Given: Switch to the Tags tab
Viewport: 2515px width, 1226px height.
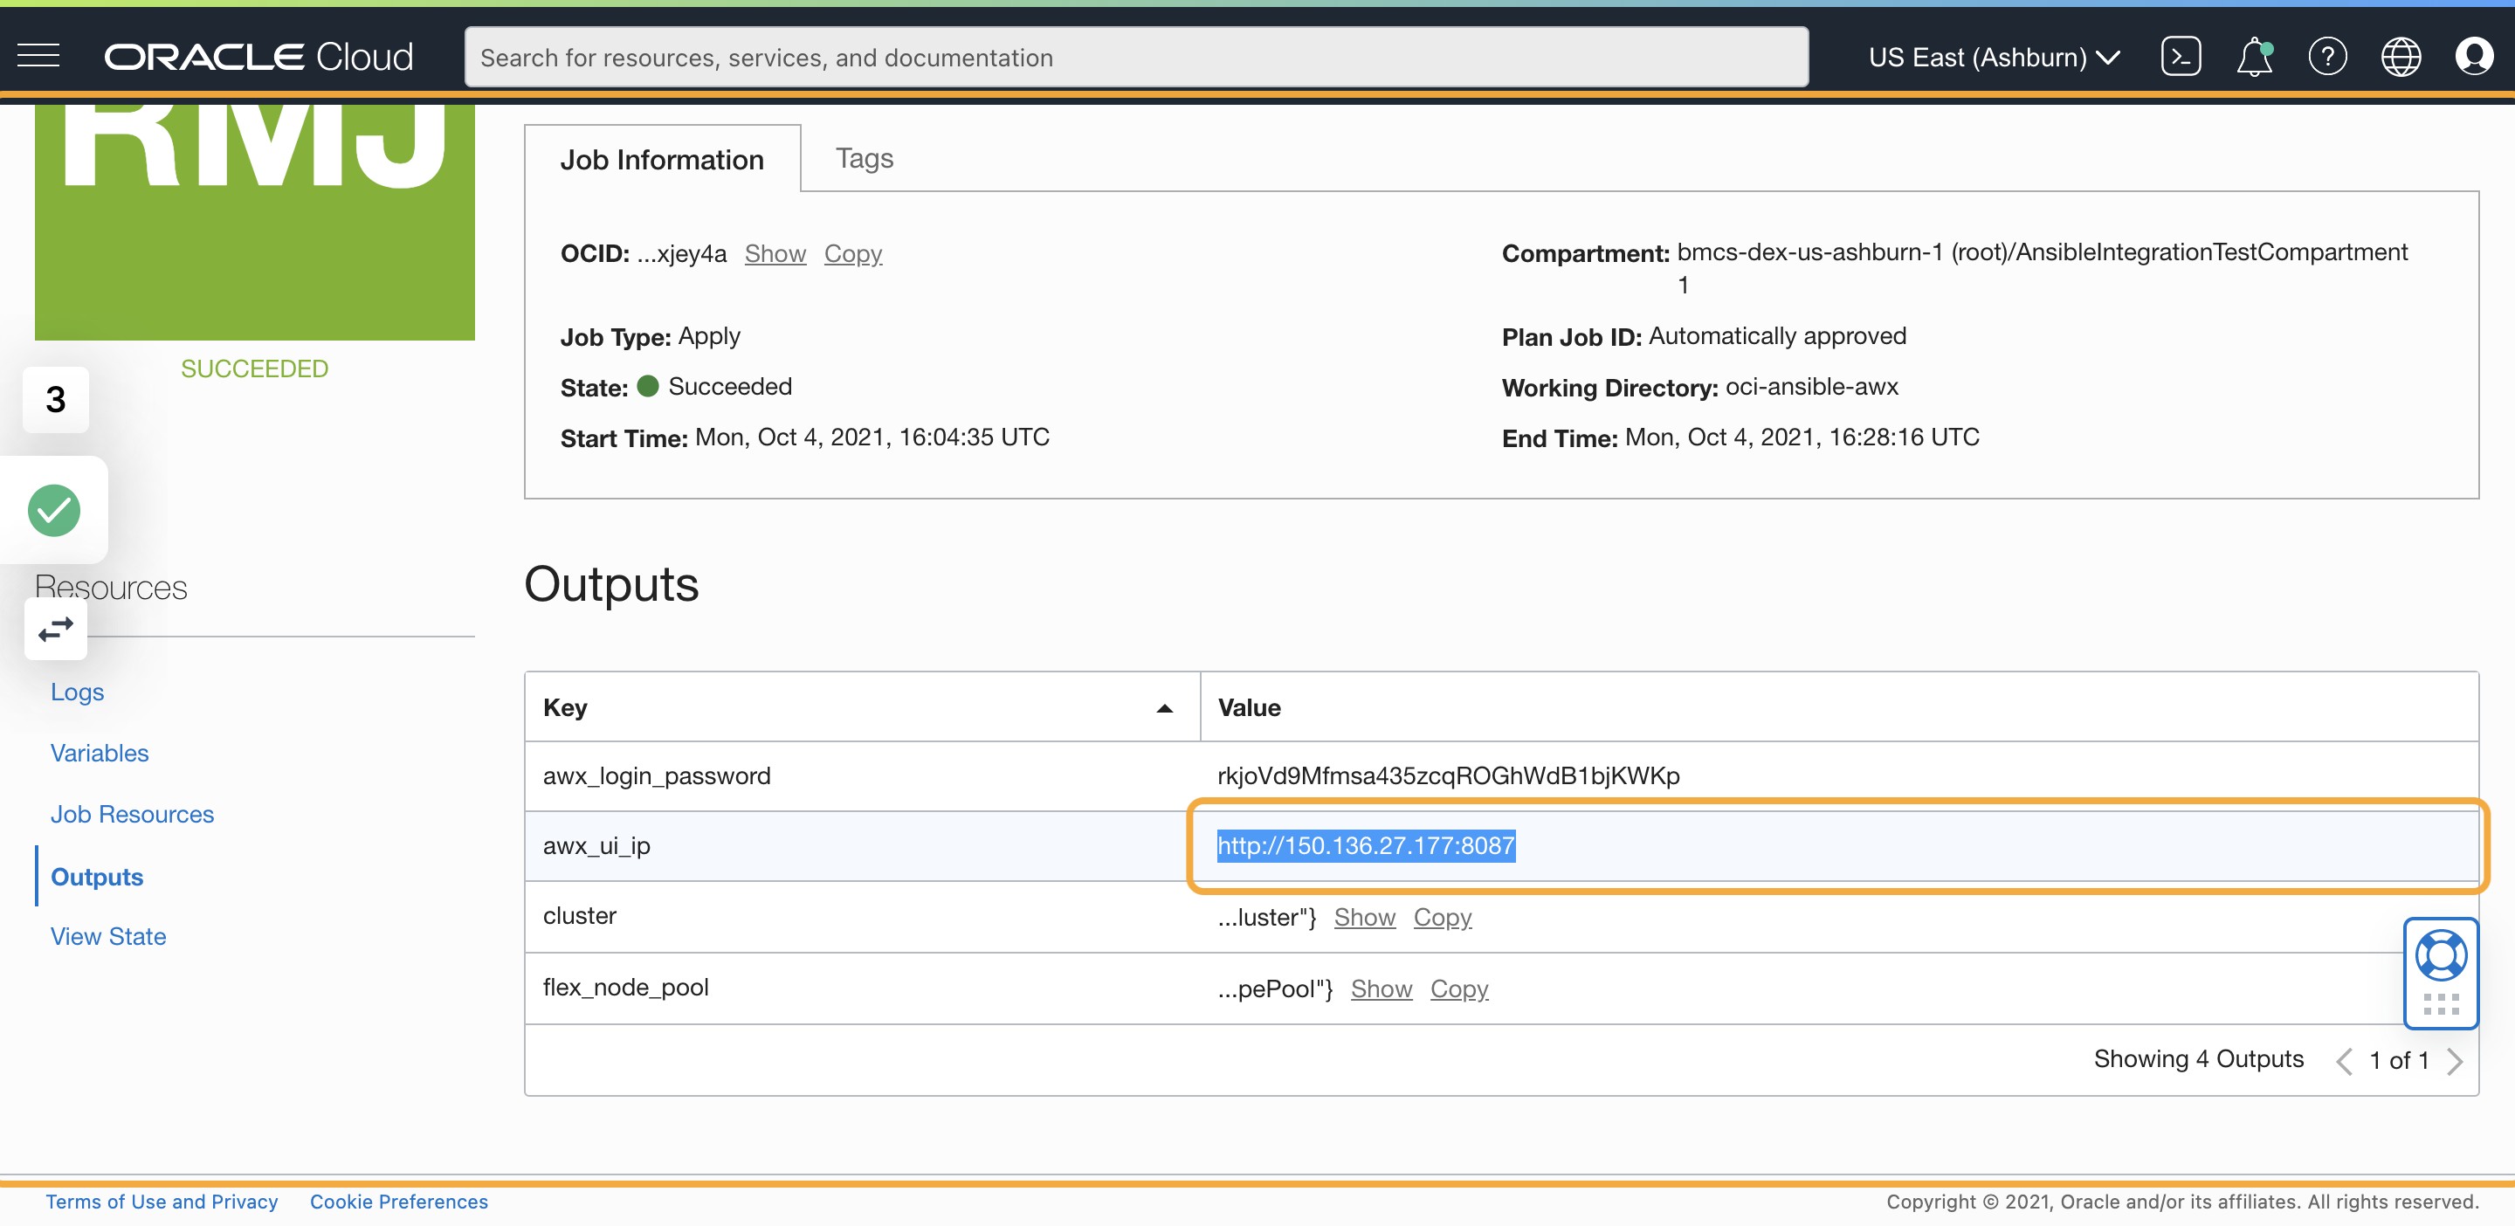Looking at the screenshot, I should pos(863,158).
